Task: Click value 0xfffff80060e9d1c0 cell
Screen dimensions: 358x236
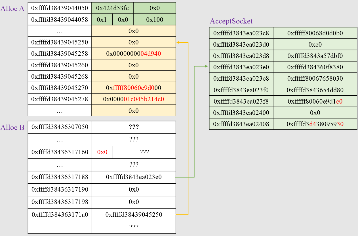Action: pyautogui.click(x=315, y=101)
